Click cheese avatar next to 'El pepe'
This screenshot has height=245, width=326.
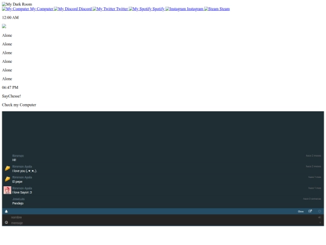(x=7, y=179)
